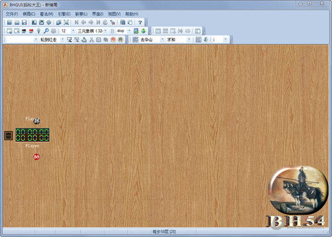This screenshot has width=332, height=237.
Task: Click the magnifying glass search icon
Action: coord(46,31)
